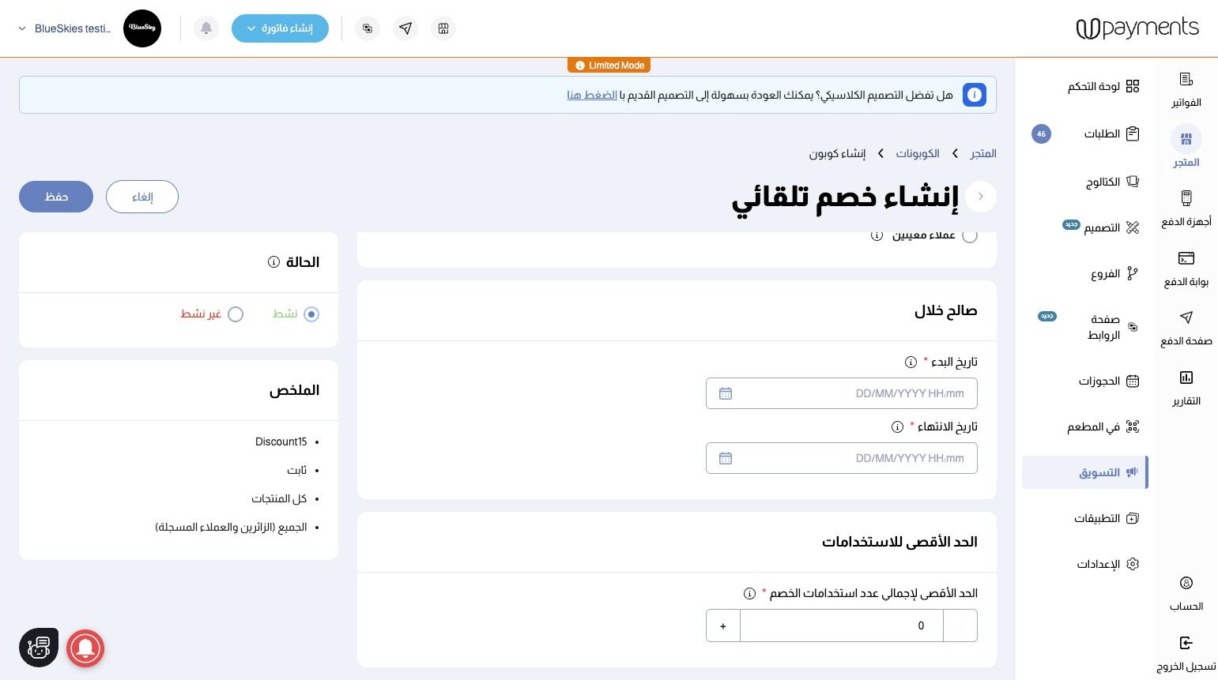Click the تاريخ البدء date input field

tap(842, 393)
